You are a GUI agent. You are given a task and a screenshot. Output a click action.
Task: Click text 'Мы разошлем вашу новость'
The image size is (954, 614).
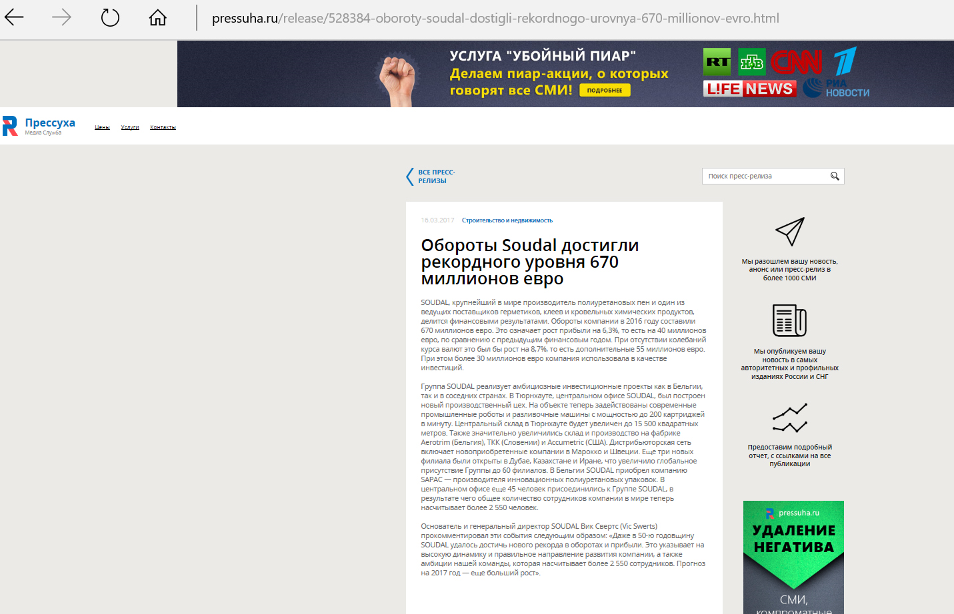click(790, 270)
